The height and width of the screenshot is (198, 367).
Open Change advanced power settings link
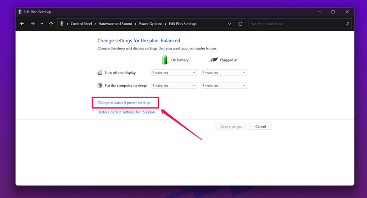click(x=124, y=103)
